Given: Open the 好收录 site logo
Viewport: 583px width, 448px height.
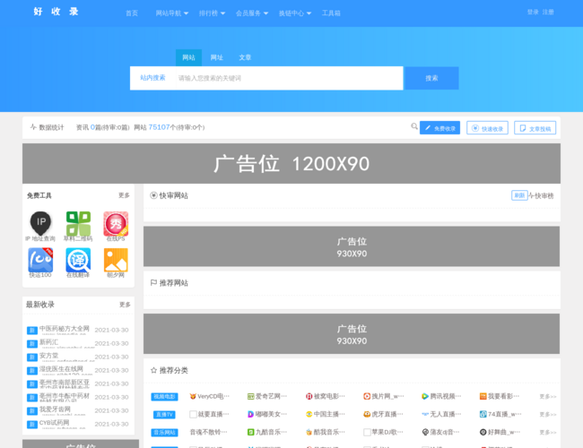Looking at the screenshot, I should [57, 12].
